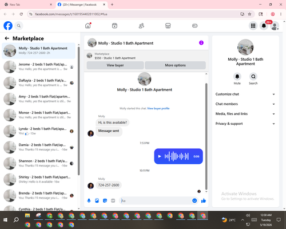The image size is (286, 229).
Task: Open the notifications bell with 20+ badge
Action: coord(264,26)
